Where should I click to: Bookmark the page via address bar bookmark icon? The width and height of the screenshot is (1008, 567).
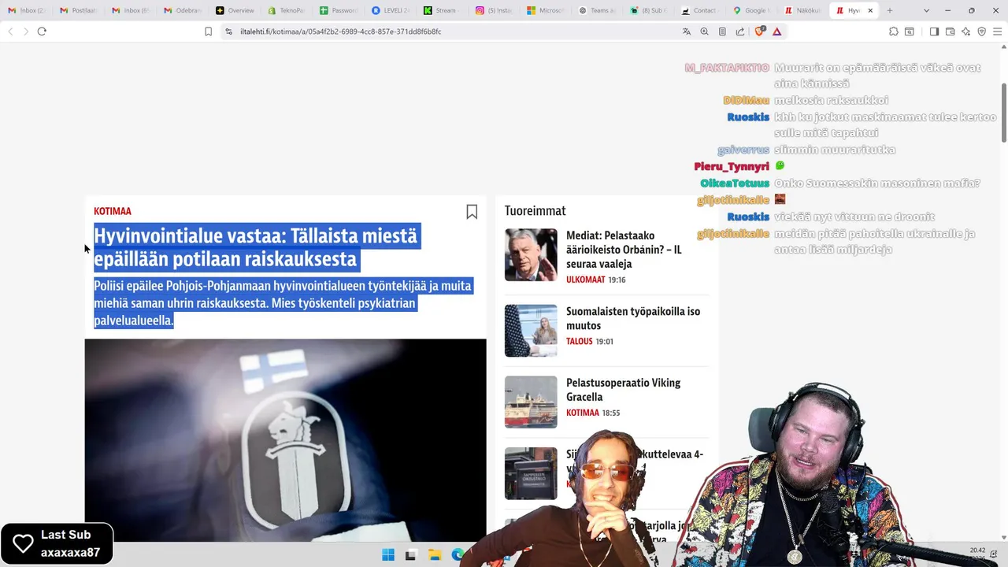(x=208, y=31)
